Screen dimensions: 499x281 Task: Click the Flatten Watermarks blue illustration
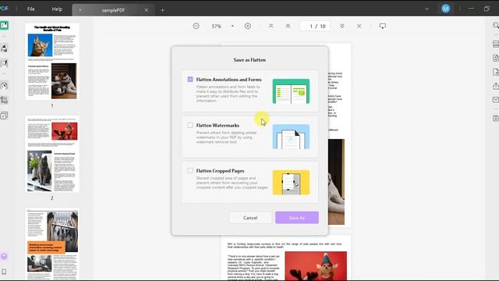tap(291, 137)
